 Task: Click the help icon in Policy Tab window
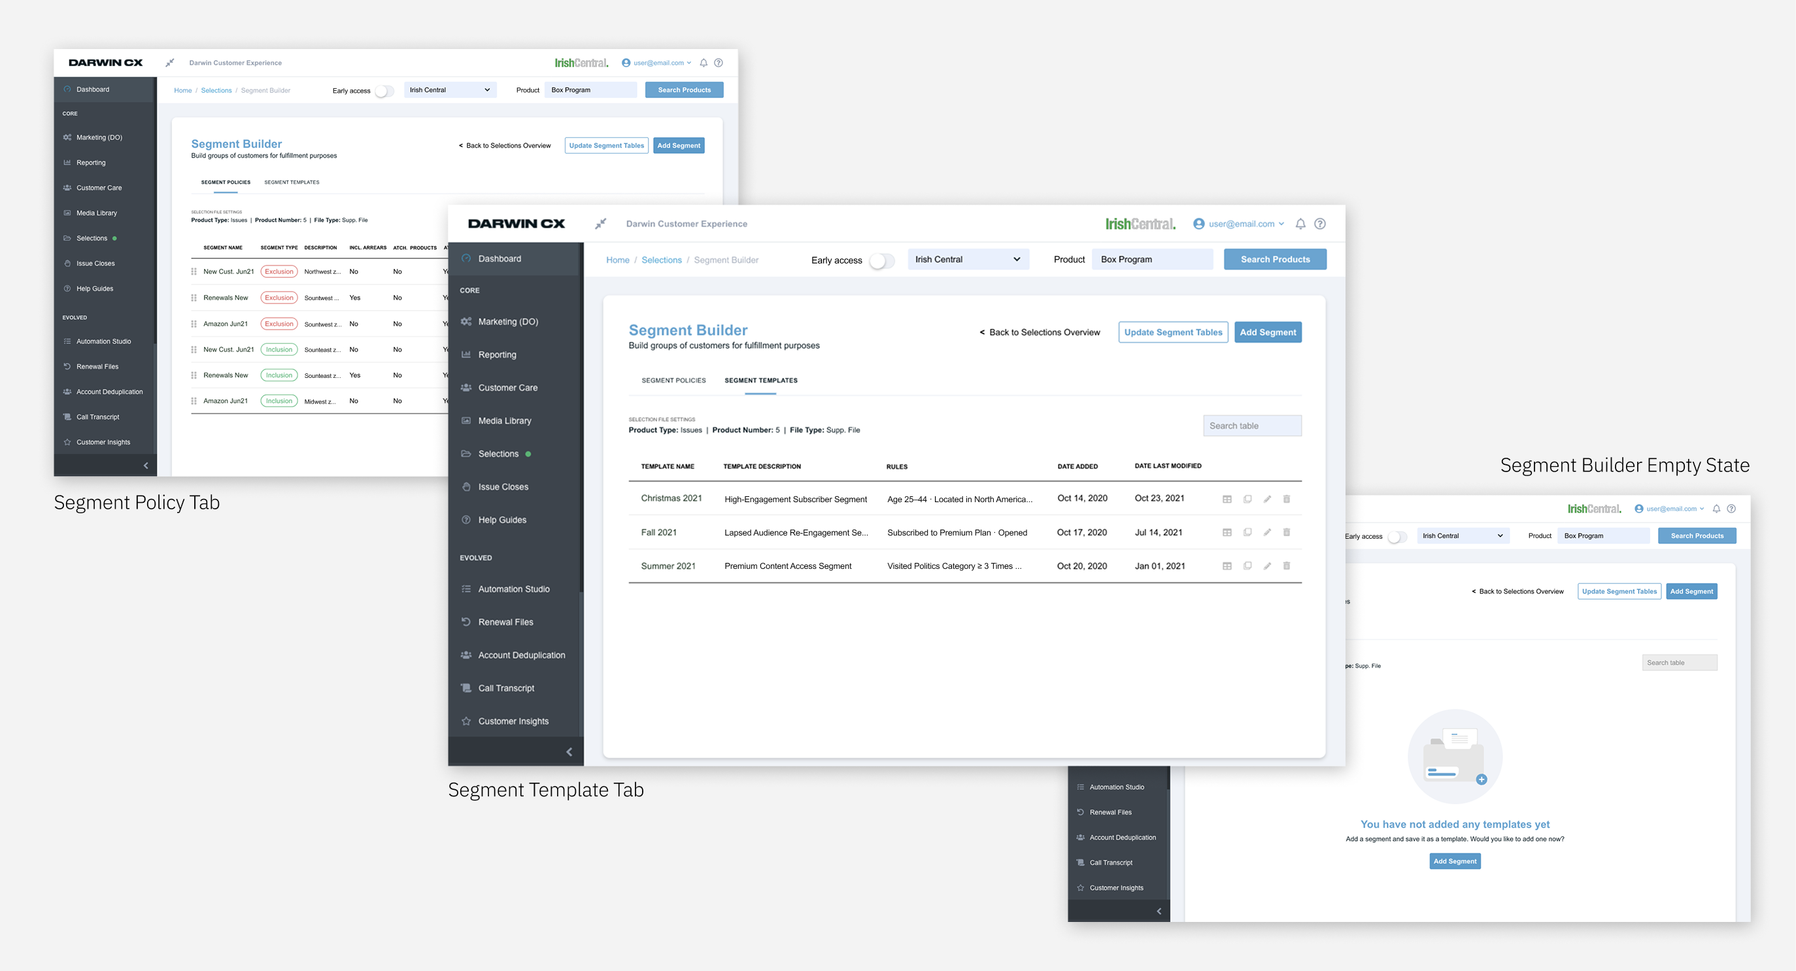pyautogui.click(x=718, y=63)
